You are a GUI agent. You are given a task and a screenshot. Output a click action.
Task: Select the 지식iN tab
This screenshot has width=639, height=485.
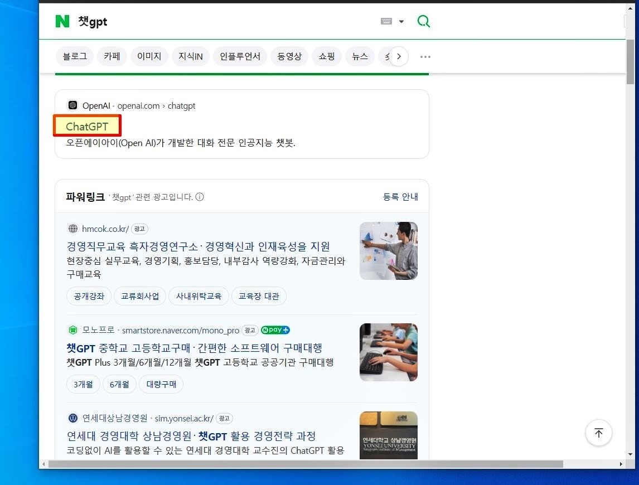190,56
